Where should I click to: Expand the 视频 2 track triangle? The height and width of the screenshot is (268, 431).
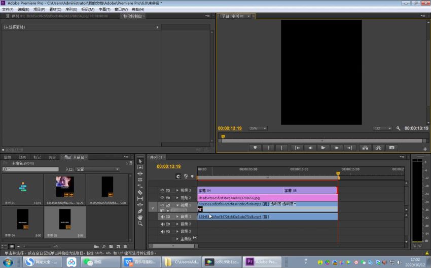(x=177, y=198)
